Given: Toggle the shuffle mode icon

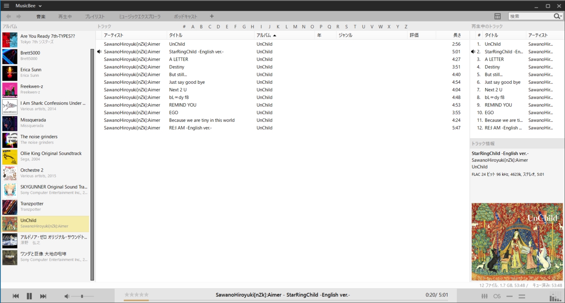Looking at the screenshot, I should point(522,296).
